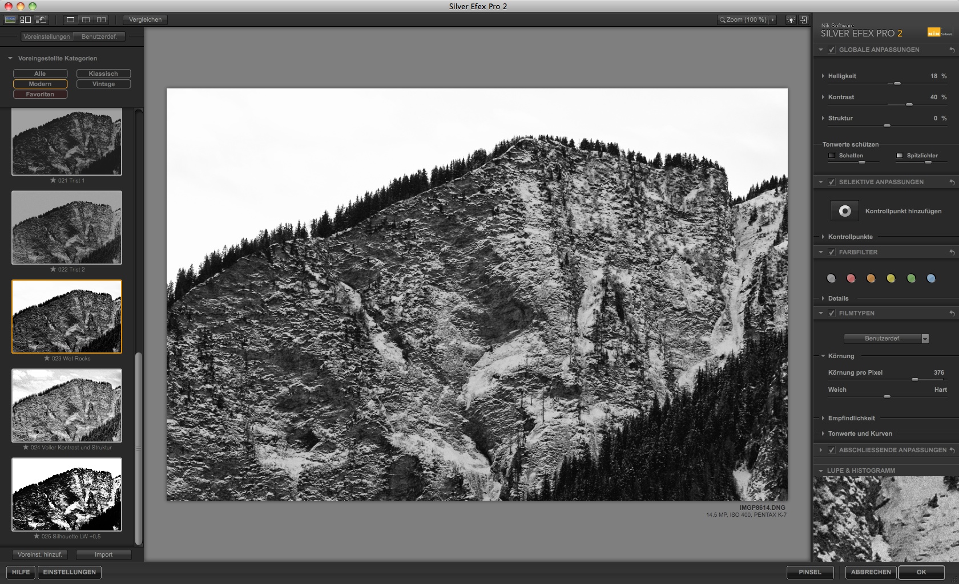Viewport: 959px width, 584px height.
Task: Expand Tonwerte und Kurven
Action: click(823, 433)
